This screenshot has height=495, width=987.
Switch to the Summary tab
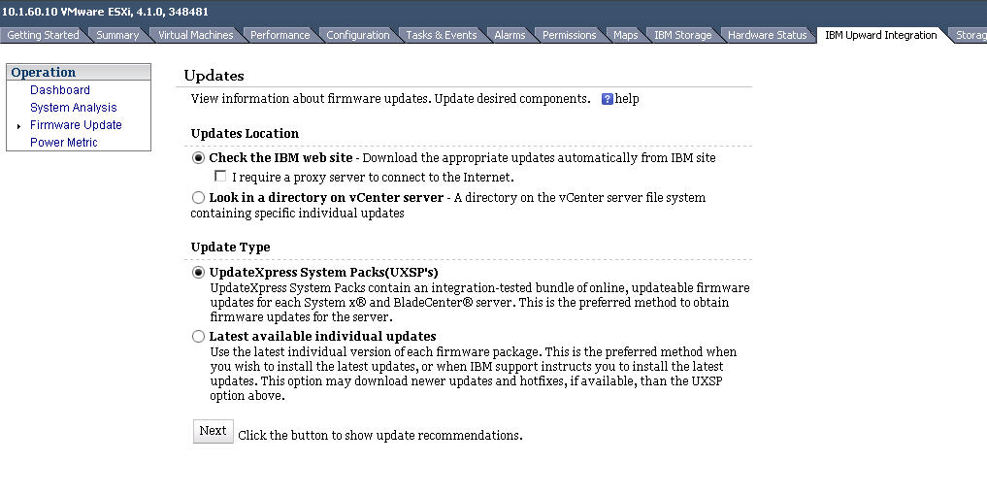point(117,35)
